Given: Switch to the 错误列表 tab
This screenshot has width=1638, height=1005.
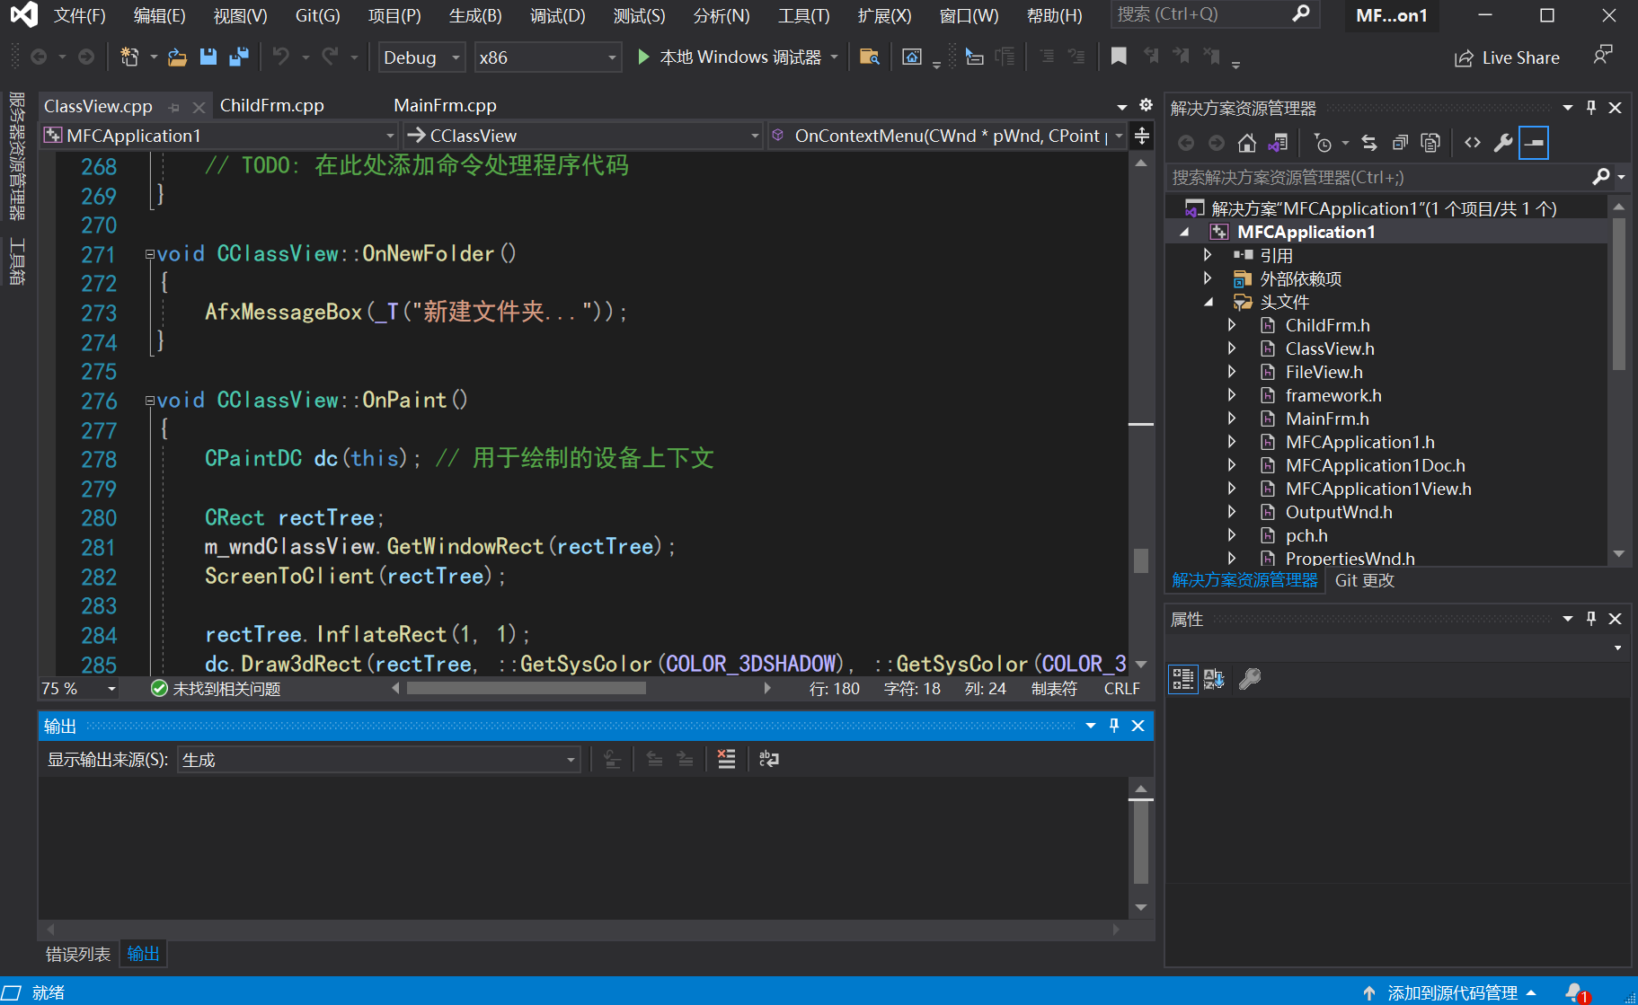Looking at the screenshot, I should click(x=78, y=954).
